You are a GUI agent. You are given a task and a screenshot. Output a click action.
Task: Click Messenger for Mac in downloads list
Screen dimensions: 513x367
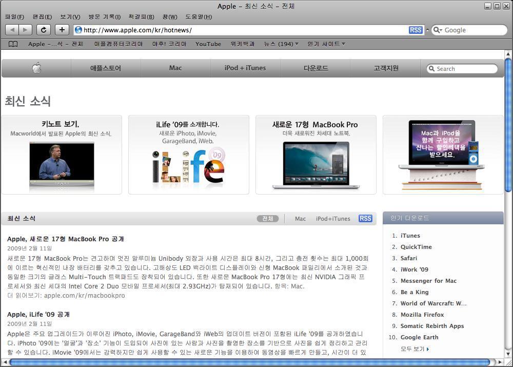[x=428, y=281]
